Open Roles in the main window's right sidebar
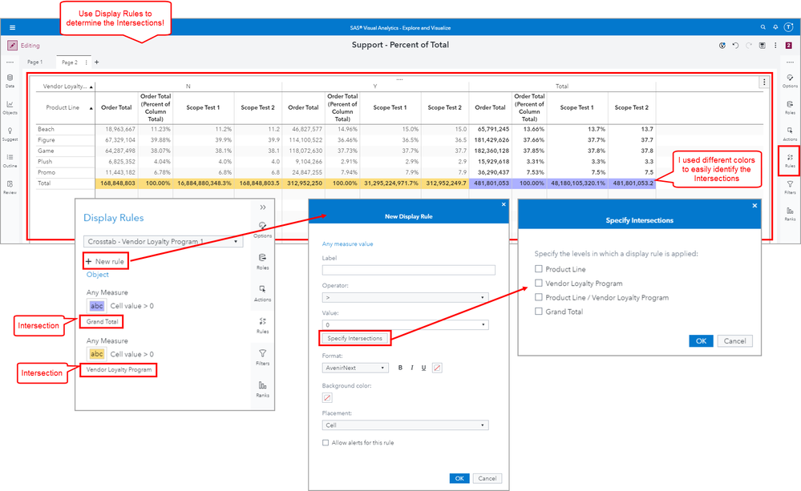This screenshot has height=491, width=801. click(x=790, y=107)
